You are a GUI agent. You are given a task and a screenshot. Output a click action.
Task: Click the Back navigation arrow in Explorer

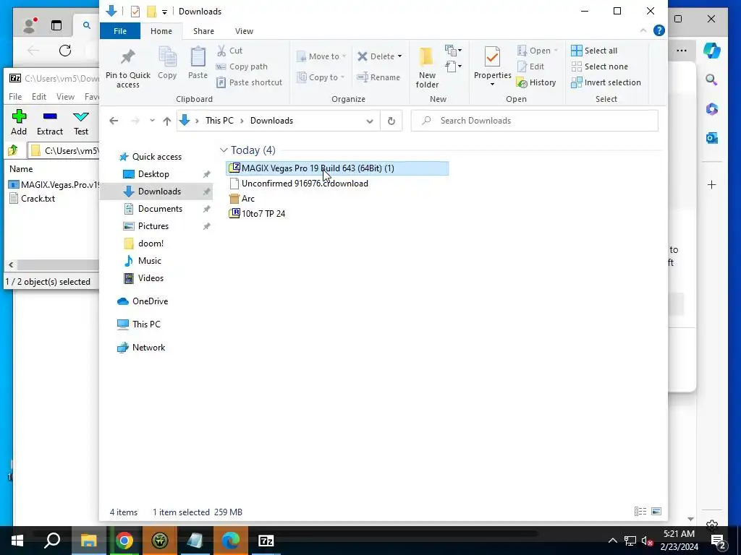click(114, 121)
